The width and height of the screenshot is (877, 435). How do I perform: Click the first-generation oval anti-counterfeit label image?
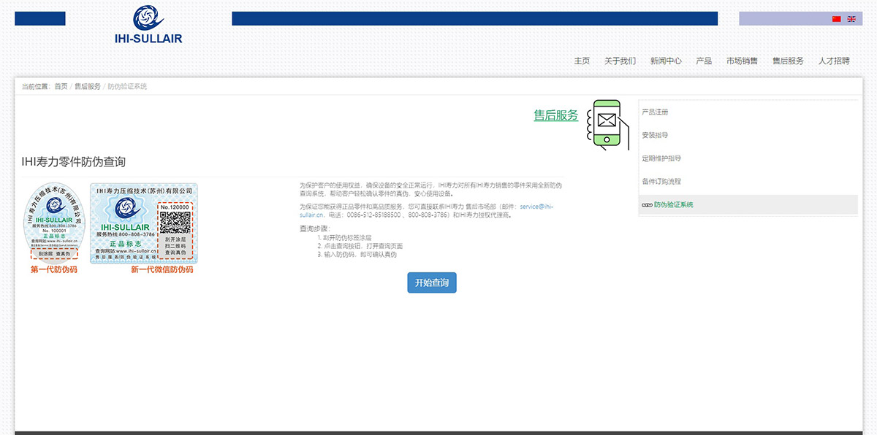click(x=55, y=223)
